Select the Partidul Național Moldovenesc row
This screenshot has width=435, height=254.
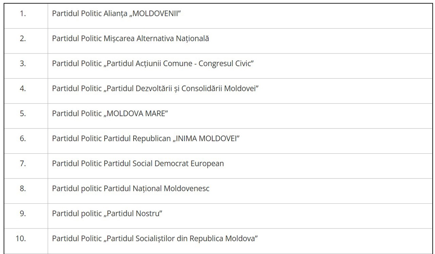tap(130, 188)
